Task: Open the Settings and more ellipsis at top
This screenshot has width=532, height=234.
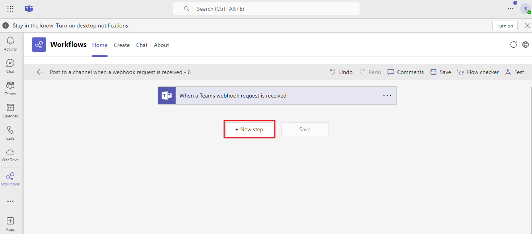Action: coord(510,8)
